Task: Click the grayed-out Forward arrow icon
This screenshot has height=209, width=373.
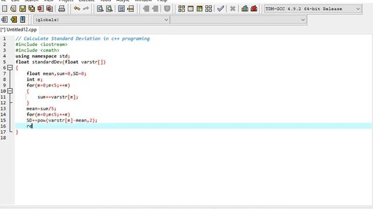Action: pyautogui.click(x=155, y=9)
